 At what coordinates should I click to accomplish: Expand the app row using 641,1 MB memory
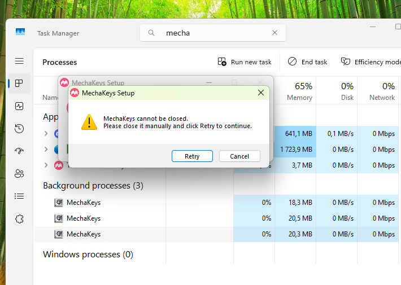tap(46, 134)
